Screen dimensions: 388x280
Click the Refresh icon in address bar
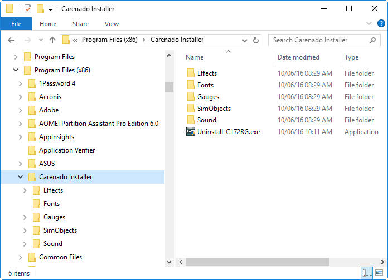coord(256,40)
